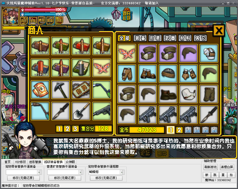Screen dimensions: 238x189
Task: Go to merchant shop page 2
Action: point(67,129)
